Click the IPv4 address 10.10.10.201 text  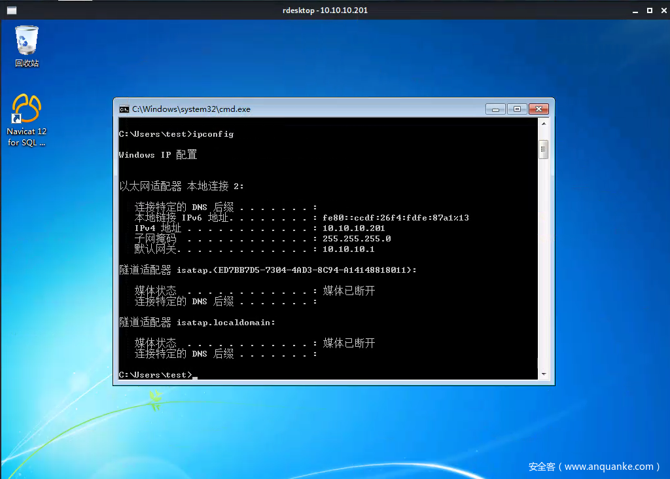point(353,228)
